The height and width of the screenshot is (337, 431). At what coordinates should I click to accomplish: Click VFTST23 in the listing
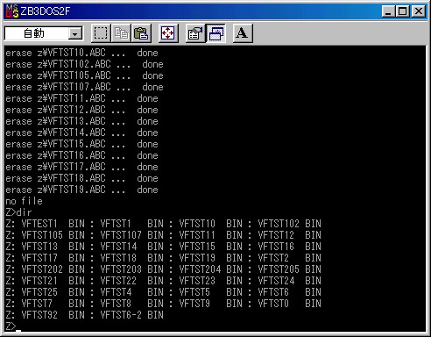(x=197, y=281)
